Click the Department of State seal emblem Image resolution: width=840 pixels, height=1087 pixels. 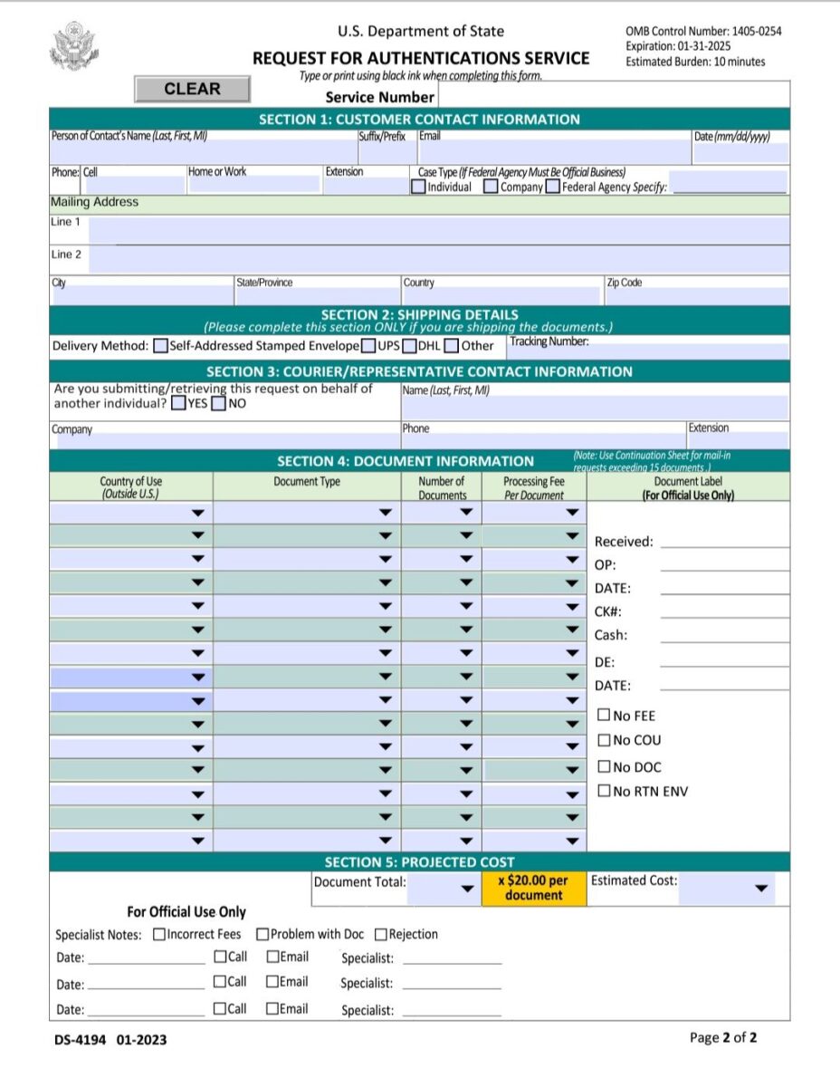tap(75, 45)
